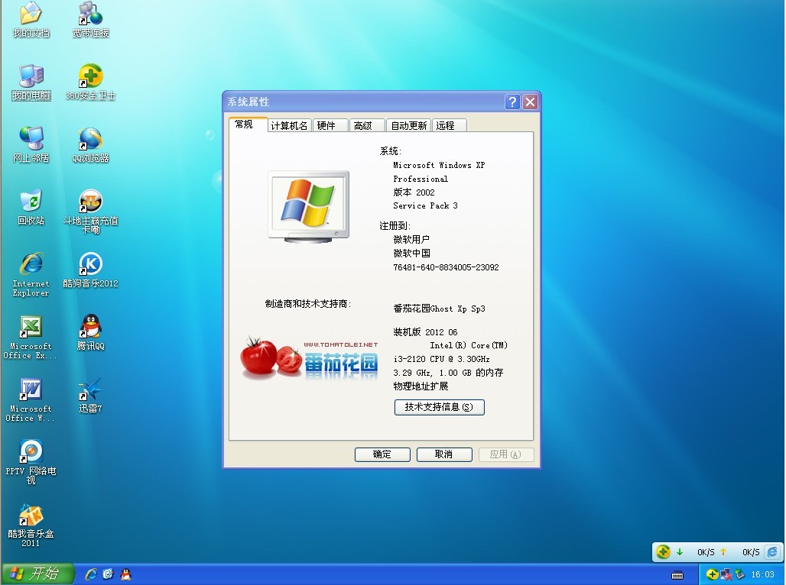The image size is (786, 585).
Task: Click the 取消 button in dialog
Action: (x=443, y=454)
